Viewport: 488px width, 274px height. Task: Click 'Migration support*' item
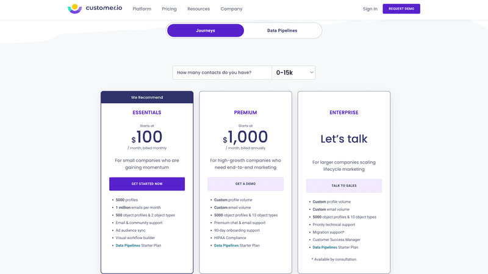tap(328, 233)
